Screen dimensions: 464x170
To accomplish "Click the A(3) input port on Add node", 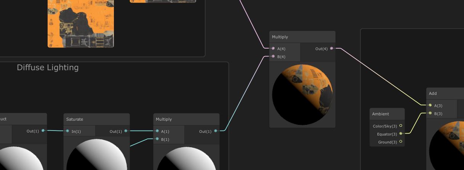I will pos(430,105).
